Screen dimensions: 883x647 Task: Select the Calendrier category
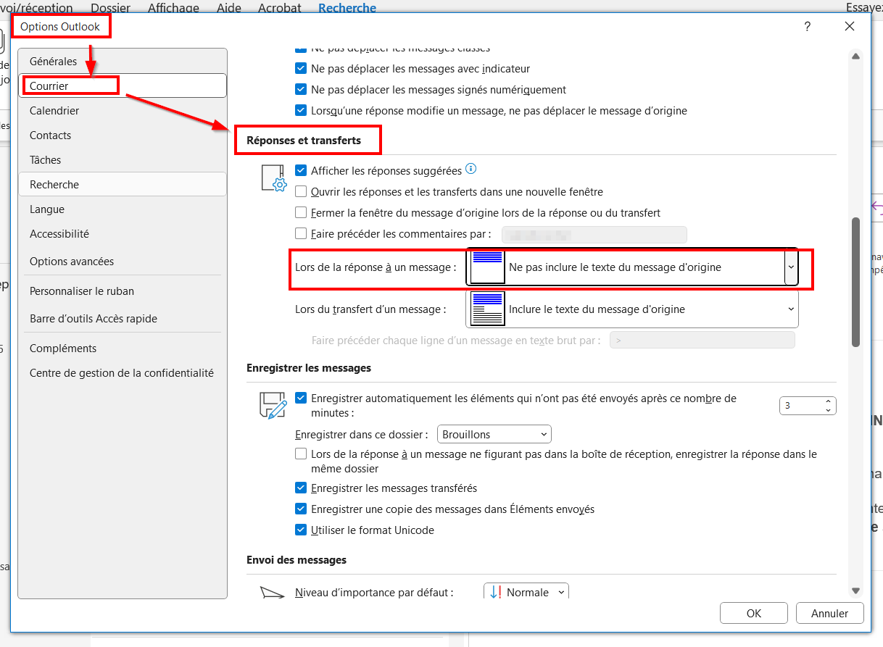click(x=123, y=111)
